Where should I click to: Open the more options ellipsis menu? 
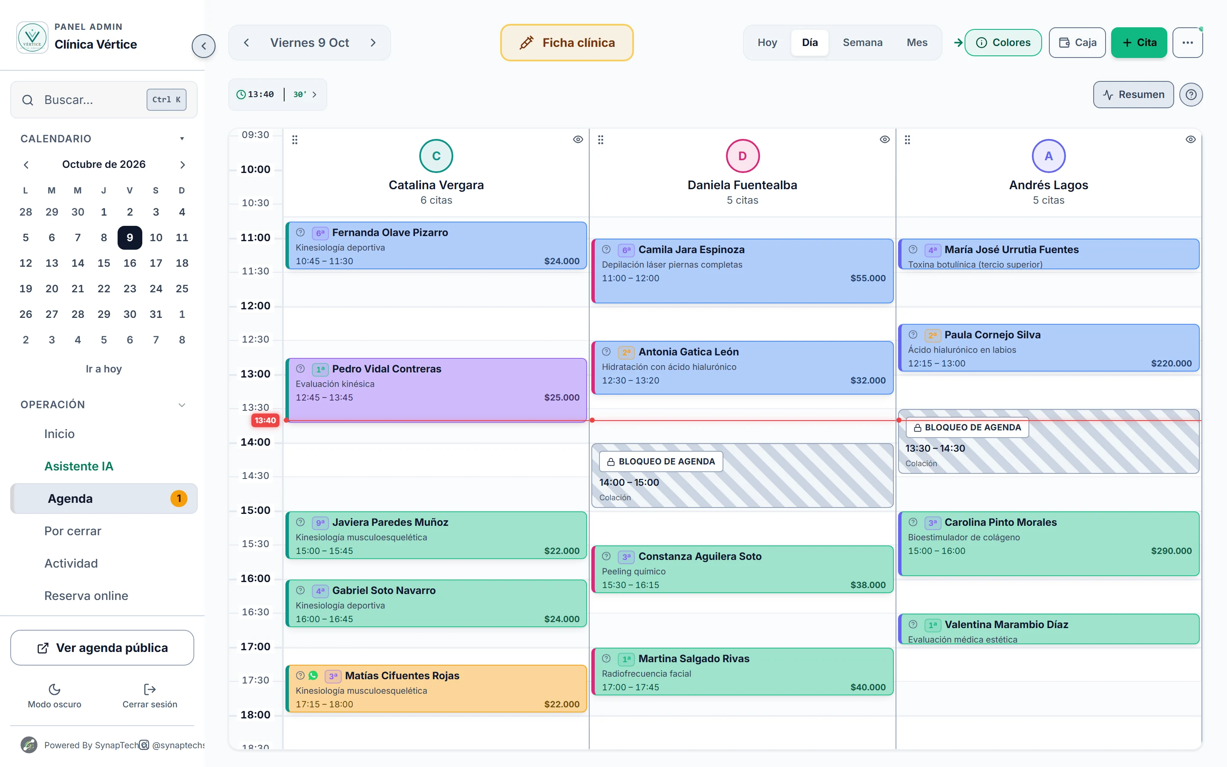pyautogui.click(x=1187, y=43)
